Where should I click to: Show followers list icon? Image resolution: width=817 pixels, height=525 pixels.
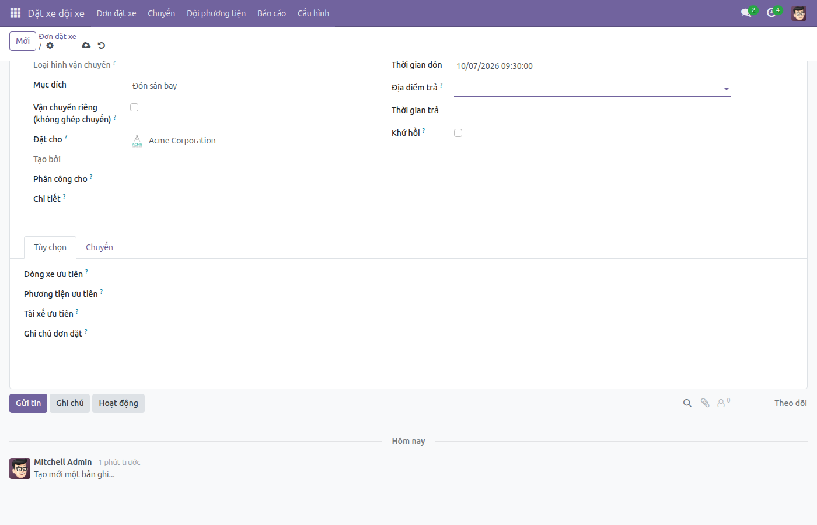[724, 403]
